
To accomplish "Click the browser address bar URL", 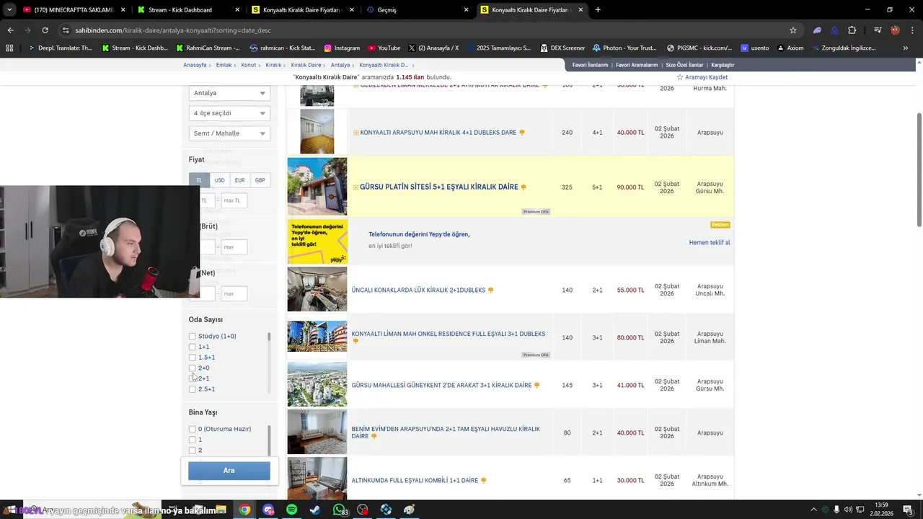I will 173,30.
